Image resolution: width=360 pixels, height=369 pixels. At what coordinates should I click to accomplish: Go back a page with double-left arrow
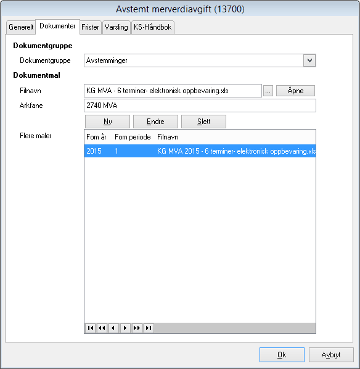(x=102, y=328)
